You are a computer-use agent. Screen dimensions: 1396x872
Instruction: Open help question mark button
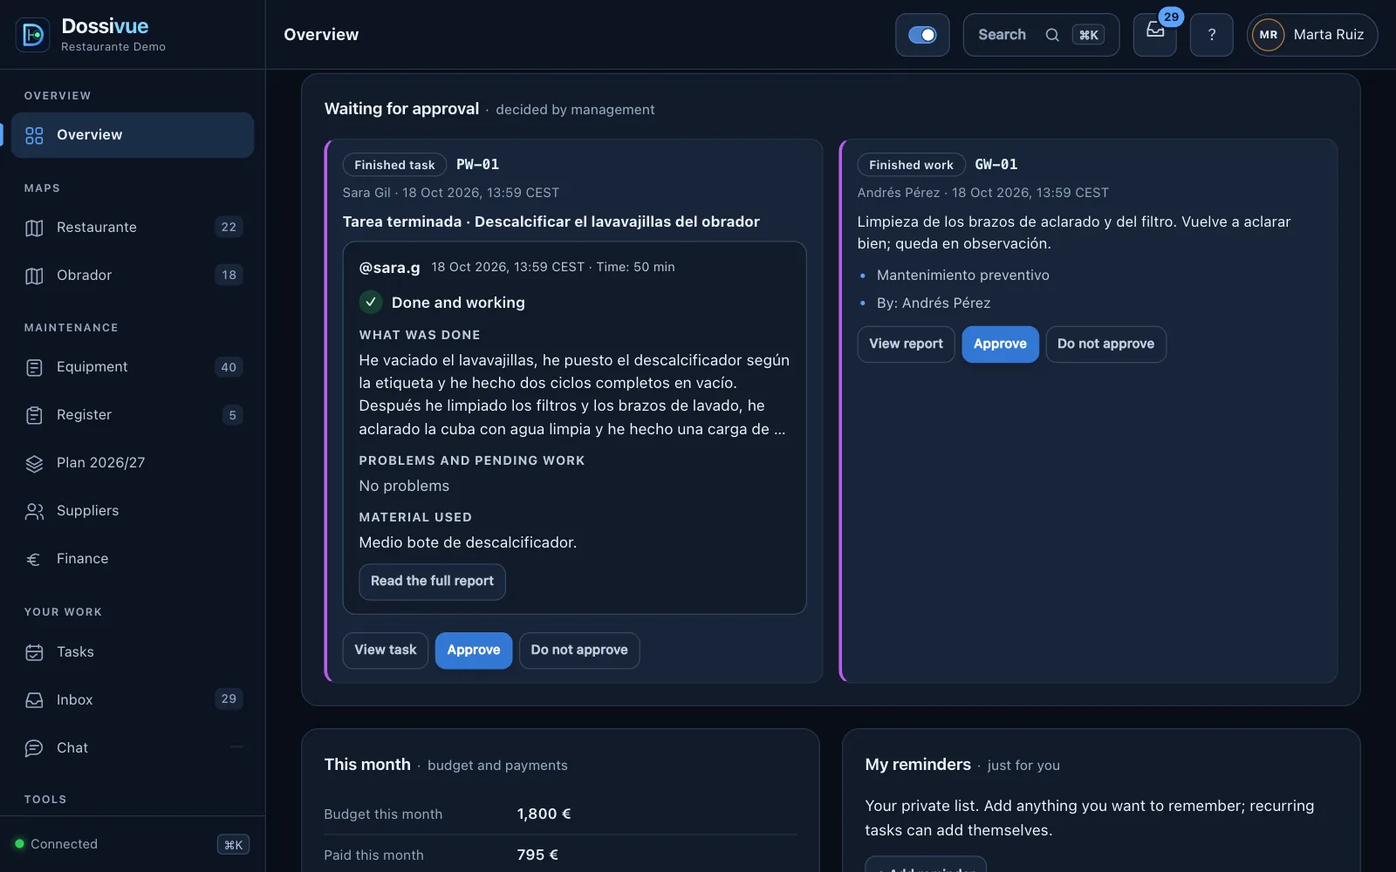pyautogui.click(x=1212, y=35)
